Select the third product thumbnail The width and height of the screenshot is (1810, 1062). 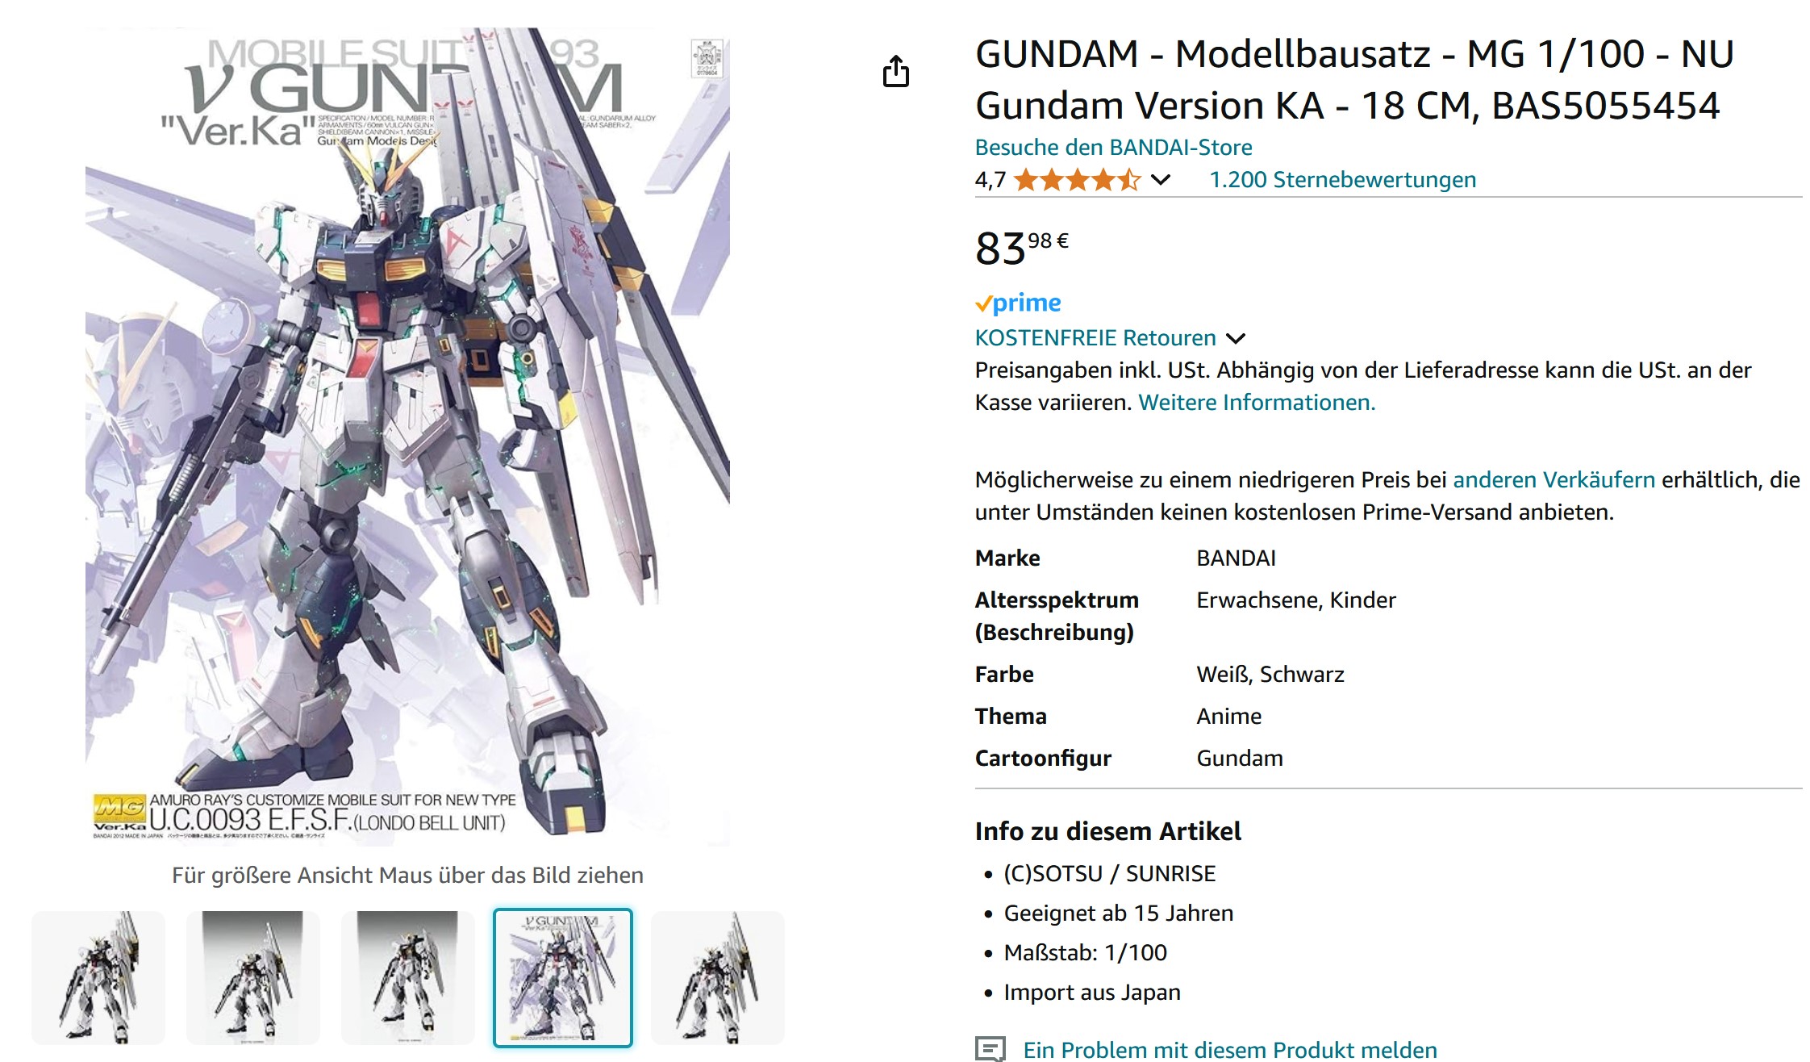pos(408,977)
